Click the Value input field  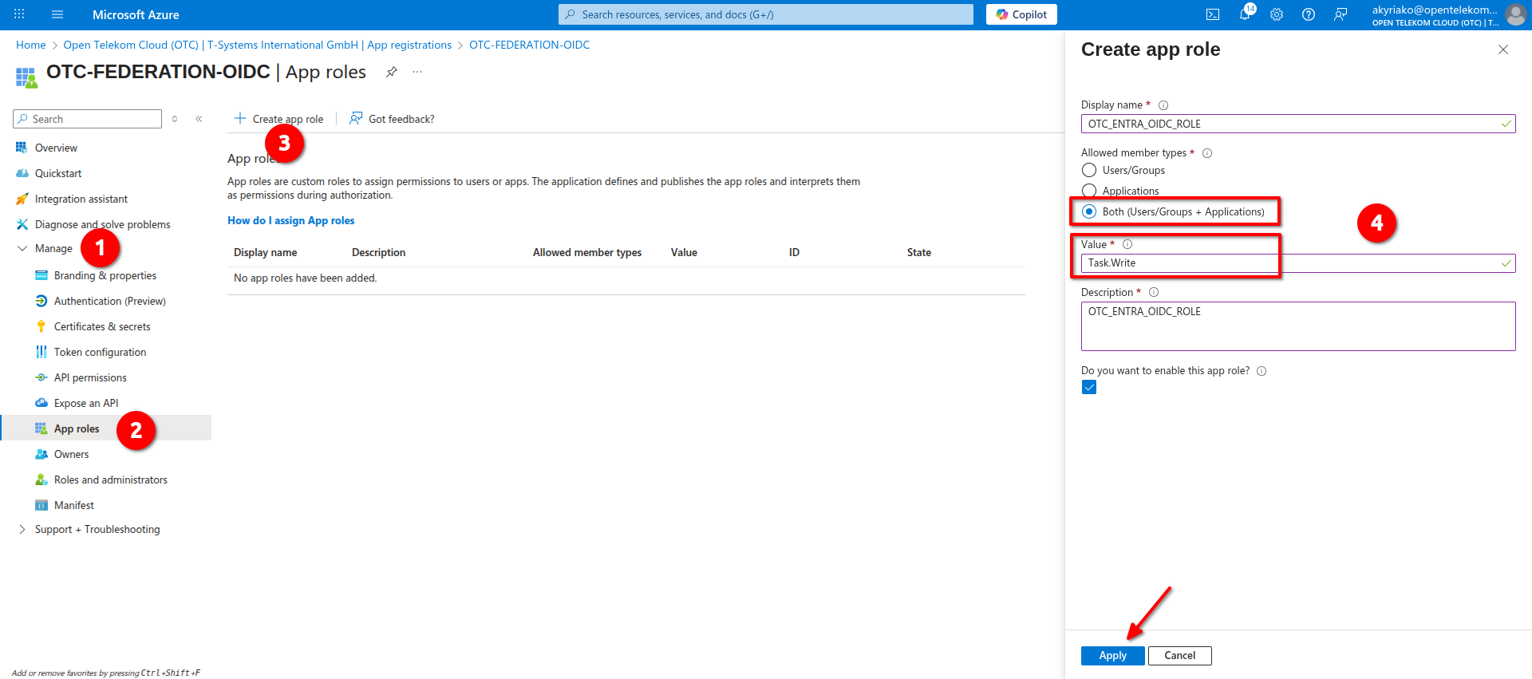[x=1293, y=263]
